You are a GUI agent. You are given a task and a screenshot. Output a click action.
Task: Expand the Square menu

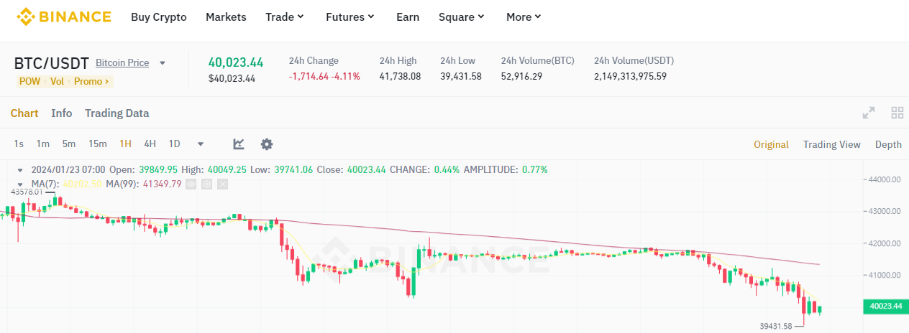click(x=462, y=17)
